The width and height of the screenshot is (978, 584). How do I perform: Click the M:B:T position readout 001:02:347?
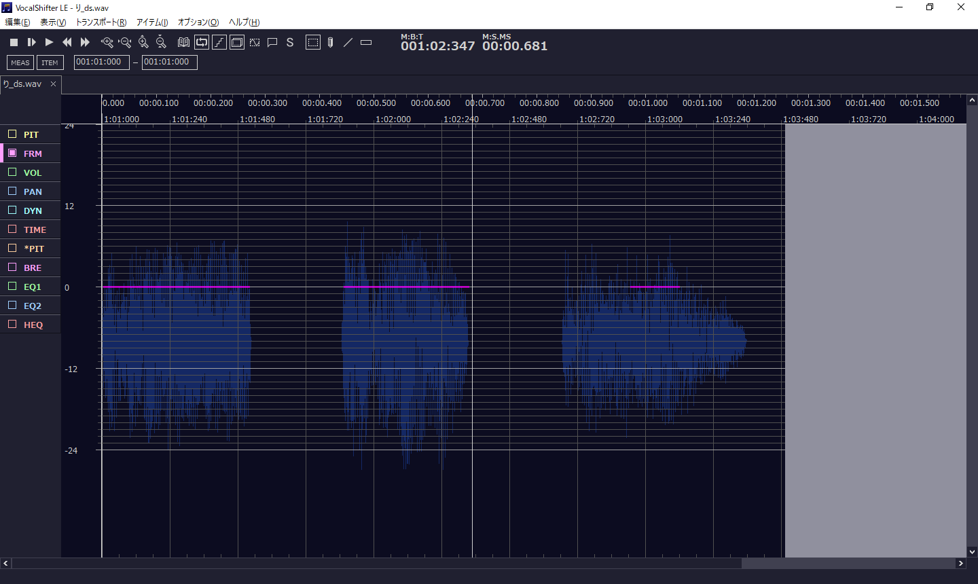coord(438,46)
